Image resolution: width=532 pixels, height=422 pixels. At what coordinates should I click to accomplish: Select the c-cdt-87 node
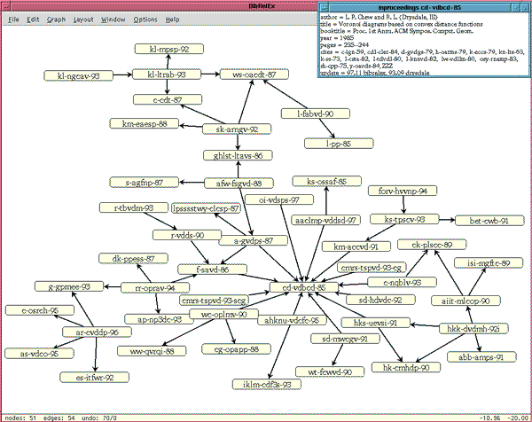pyautogui.click(x=168, y=99)
